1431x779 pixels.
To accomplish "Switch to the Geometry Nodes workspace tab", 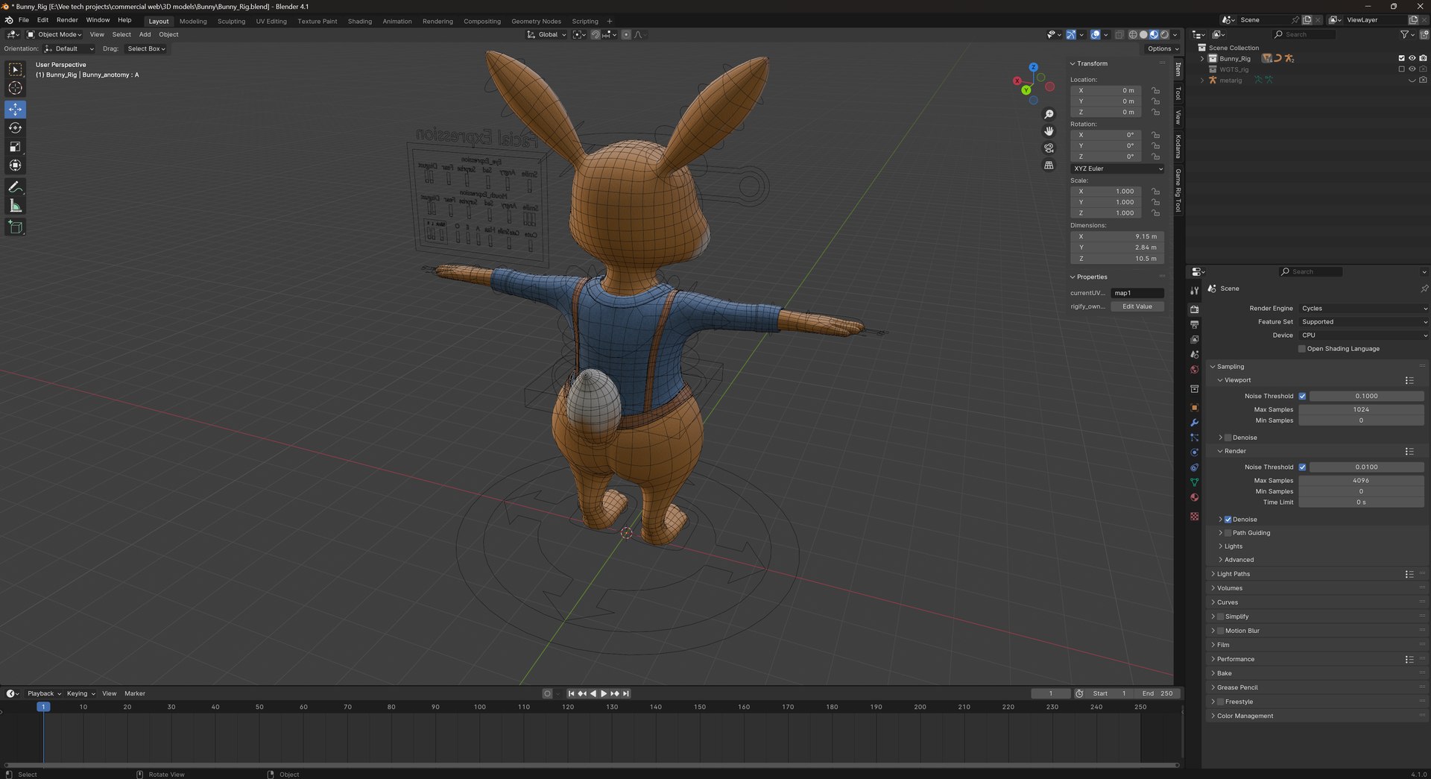I will click(536, 21).
